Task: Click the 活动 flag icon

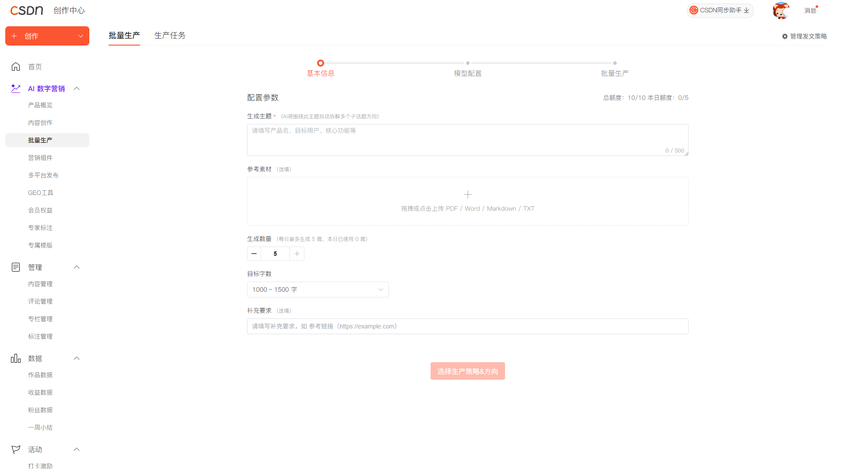Action: click(x=16, y=449)
